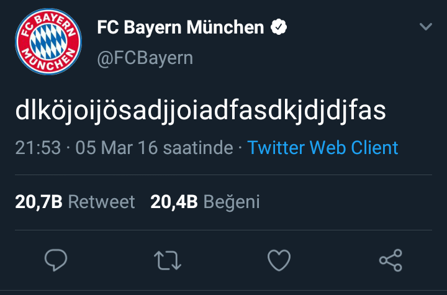Click the @FCBayern handle
This screenshot has height=295, width=447.
point(145,58)
